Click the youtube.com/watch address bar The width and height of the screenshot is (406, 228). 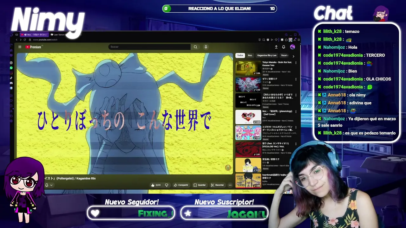[45, 40]
